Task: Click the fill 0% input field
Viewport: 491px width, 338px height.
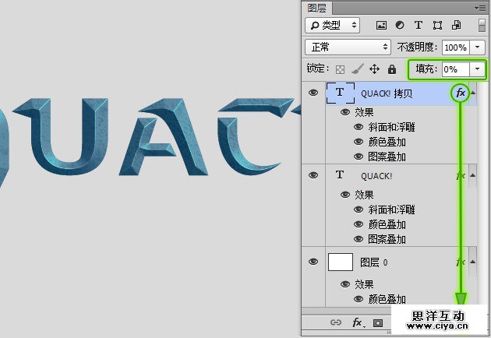Action: tap(456, 69)
